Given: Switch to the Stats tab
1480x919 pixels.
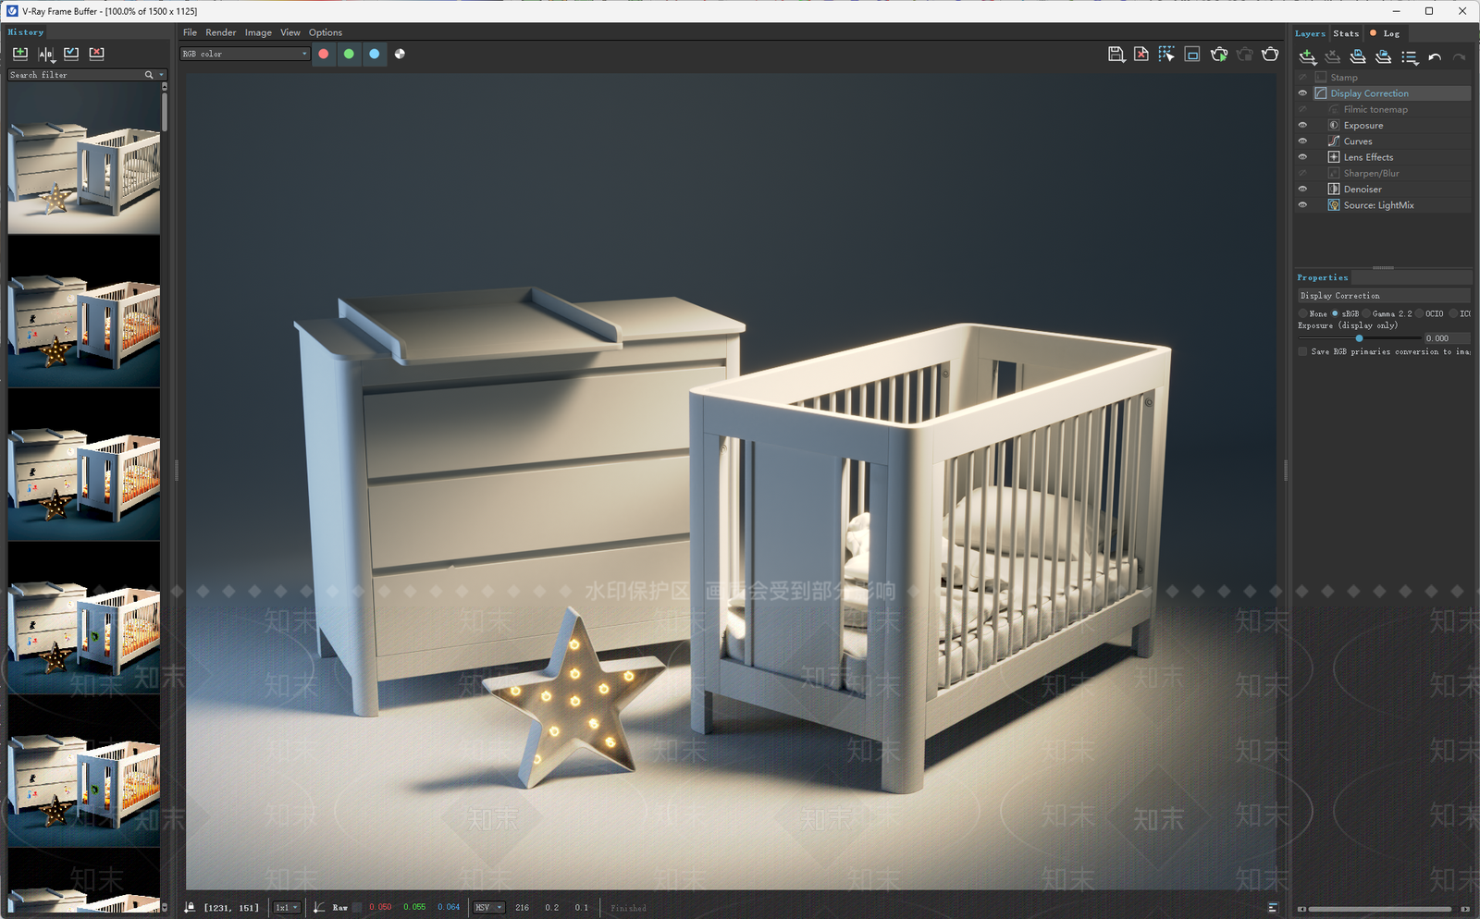Looking at the screenshot, I should point(1346,33).
